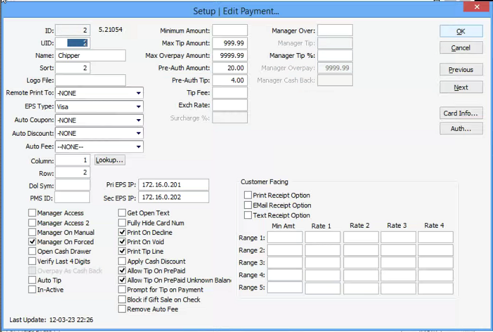Advance with the Next button
Viewport: 493px width, 332px height.
tap(460, 87)
